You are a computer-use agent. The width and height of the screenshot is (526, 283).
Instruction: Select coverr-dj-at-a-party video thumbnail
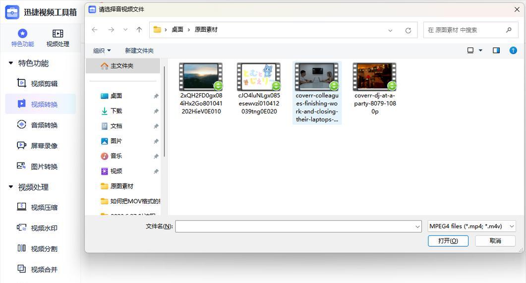pos(374,77)
